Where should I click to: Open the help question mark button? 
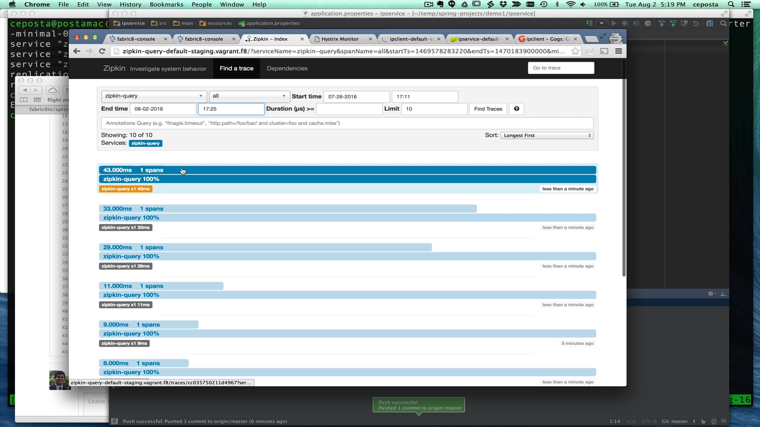516,109
